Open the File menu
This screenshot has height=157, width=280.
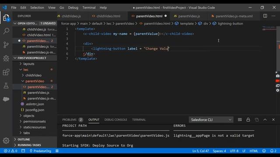coord(14,8)
